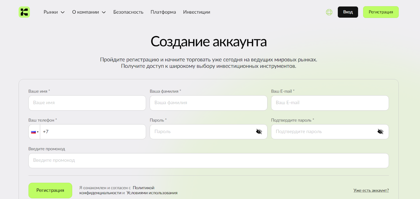Viewport: 420px width, 199px height.
Task: Click the green K logo icon
Action: point(24,12)
